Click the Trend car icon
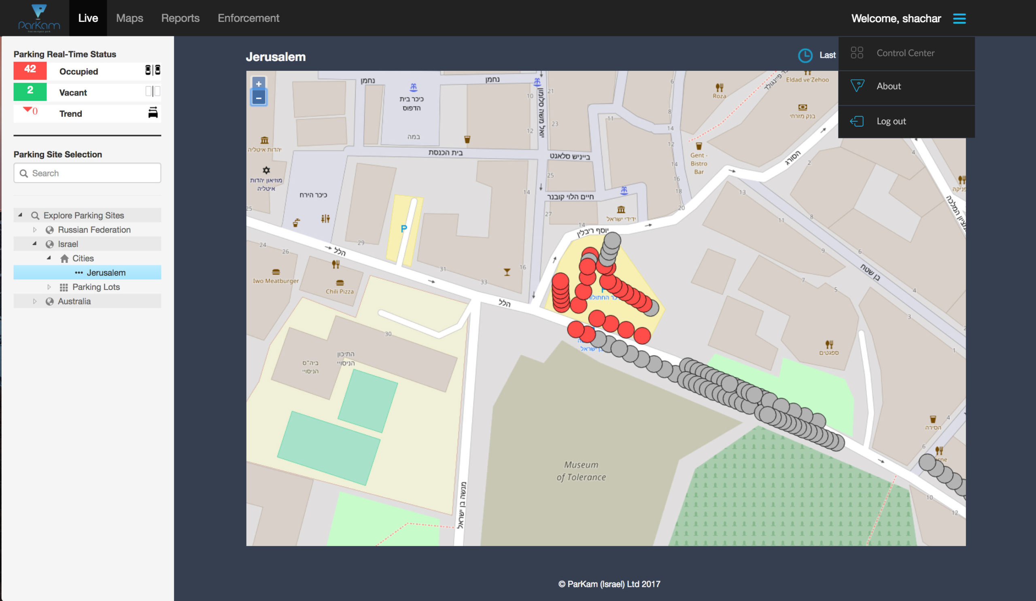Viewport: 1036px width, 601px height. [x=153, y=112]
